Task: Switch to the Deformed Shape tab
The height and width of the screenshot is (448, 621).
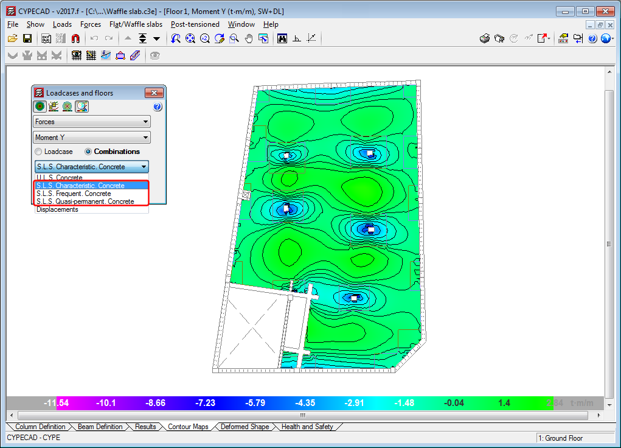Action: tap(245, 427)
